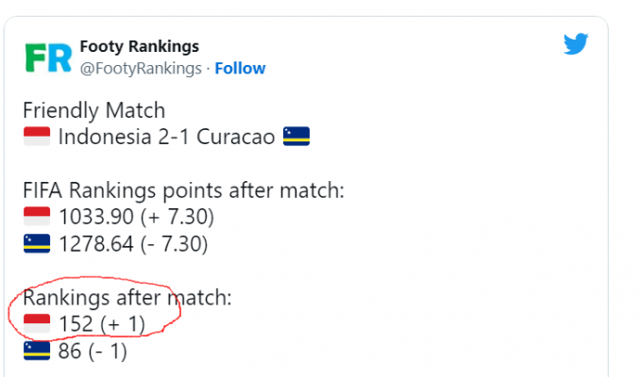643x377 pixels.
Task: Click the Footy Rankings FR logo avatar
Action: pos(46,57)
